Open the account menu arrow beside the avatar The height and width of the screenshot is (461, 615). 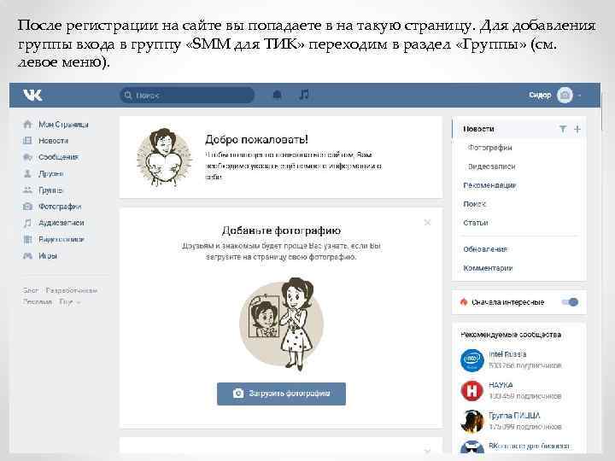pos(579,96)
